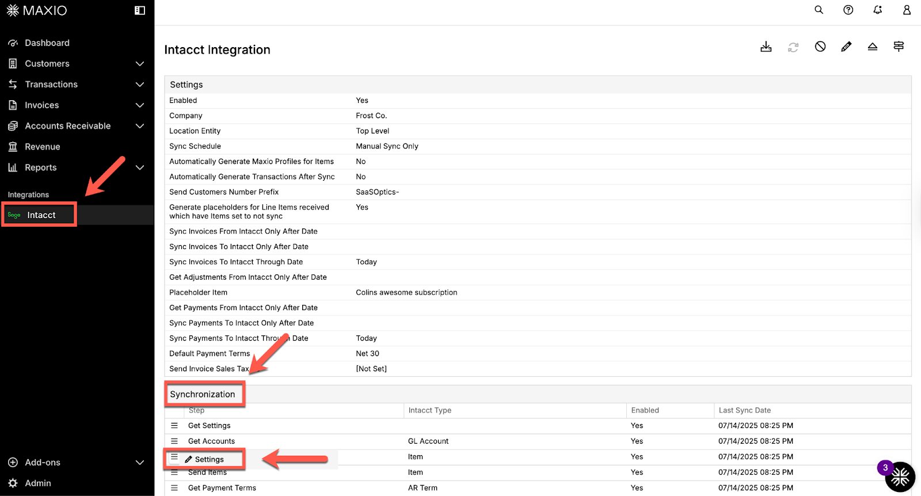Click drag handle for Get Accounts row

pyautogui.click(x=174, y=441)
